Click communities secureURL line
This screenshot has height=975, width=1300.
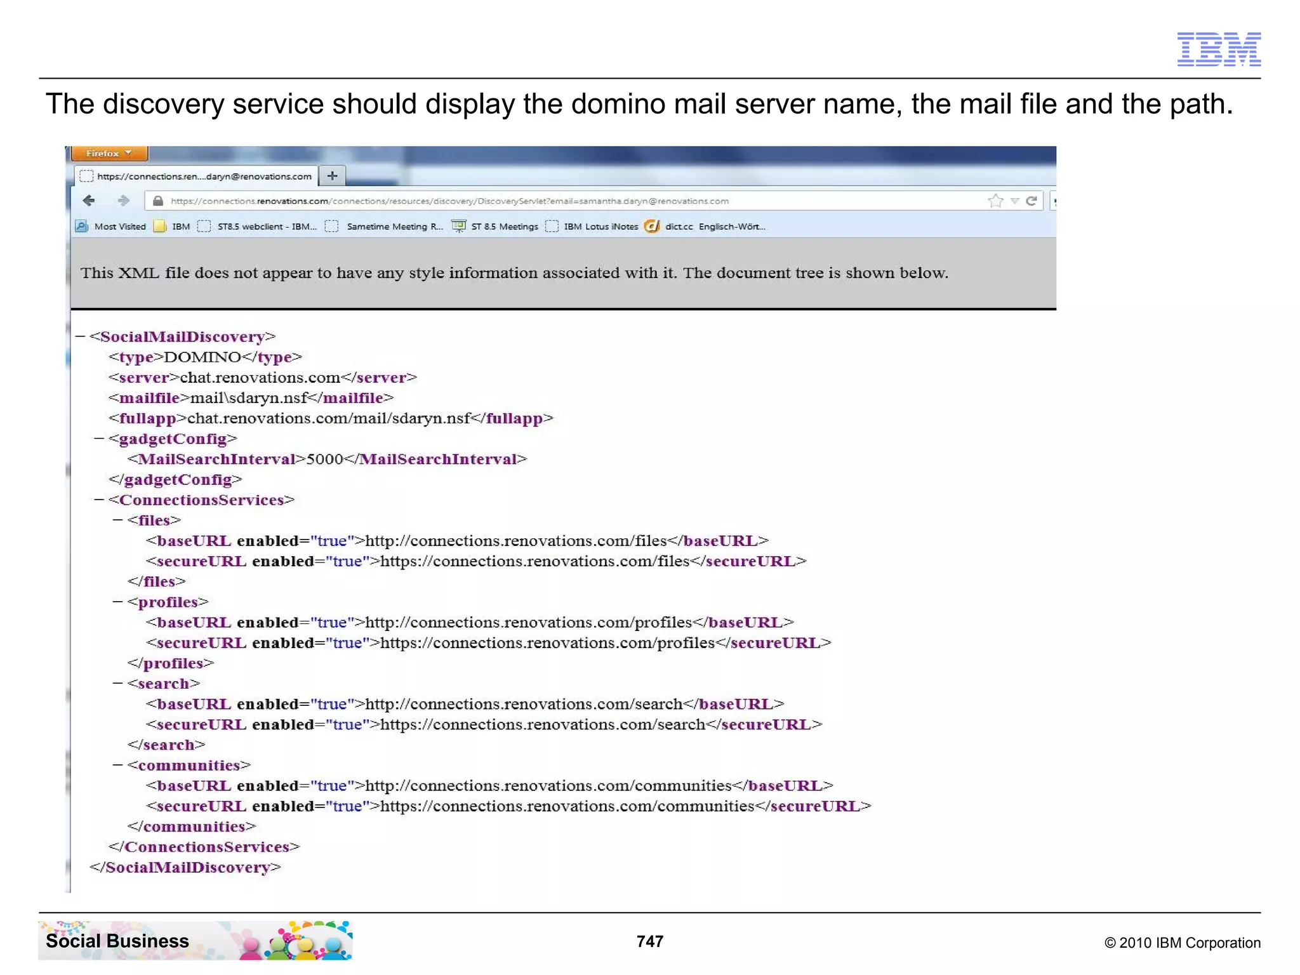click(x=508, y=806)
